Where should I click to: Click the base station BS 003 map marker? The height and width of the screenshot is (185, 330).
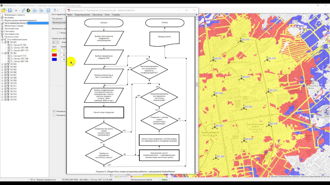coord(241,78)
